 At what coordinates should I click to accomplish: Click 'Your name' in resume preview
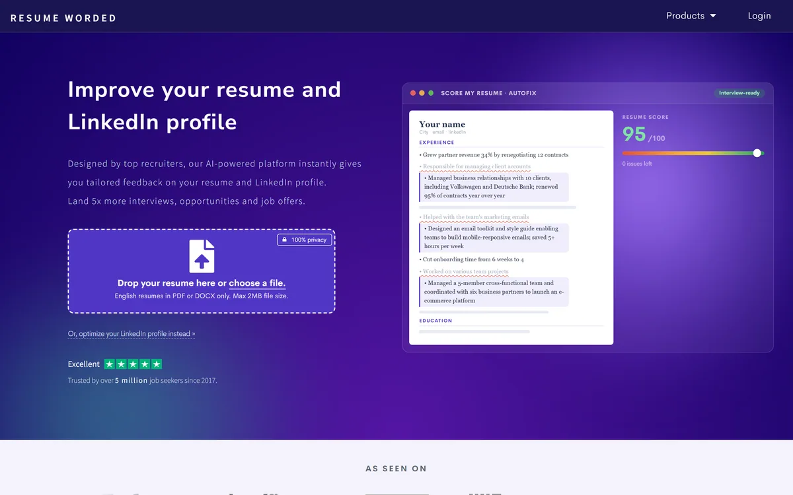coord(442,124)
